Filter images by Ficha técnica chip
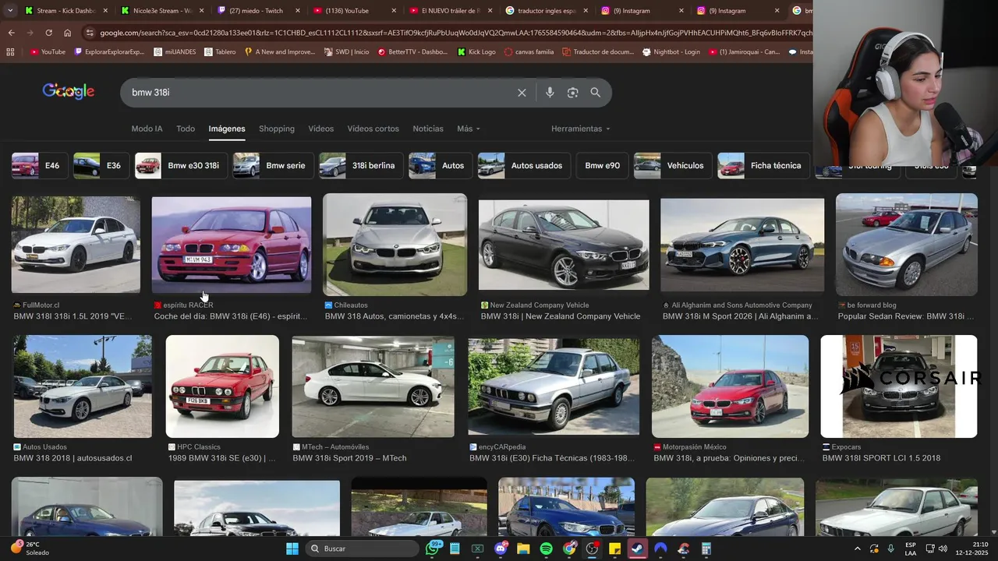The image size is (998, 561). pos(764,166)
